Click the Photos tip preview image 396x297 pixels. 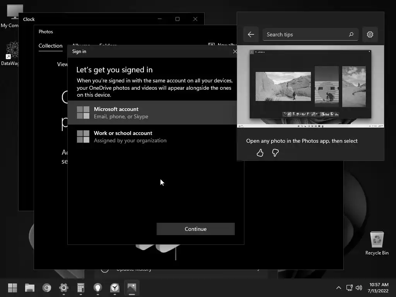(311, 86)
